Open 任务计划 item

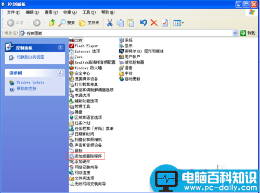tap(80, 123)
